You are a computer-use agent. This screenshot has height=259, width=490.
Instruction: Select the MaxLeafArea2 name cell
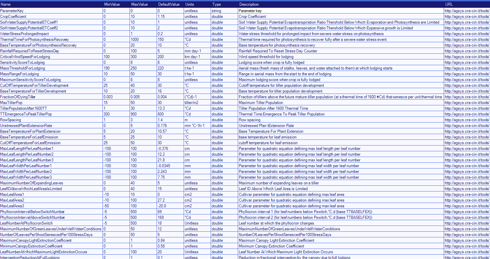[51, 200]
